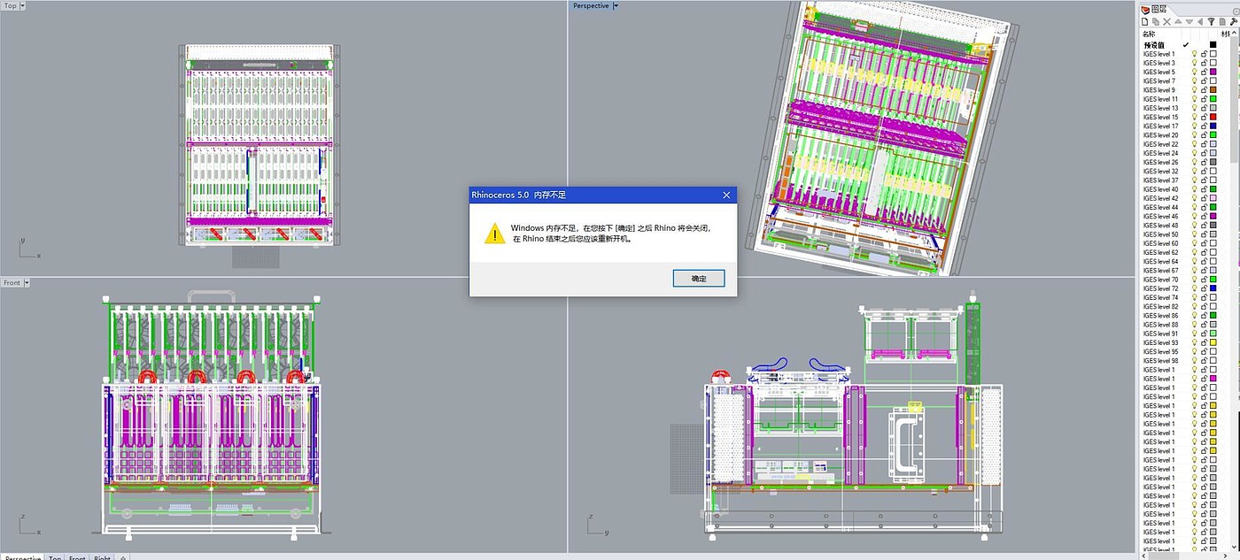Open the Perspective viewport title dropdown arrow
This screenshot has width=1240, height=560.
pyautogui.click(x=616, y=6)
